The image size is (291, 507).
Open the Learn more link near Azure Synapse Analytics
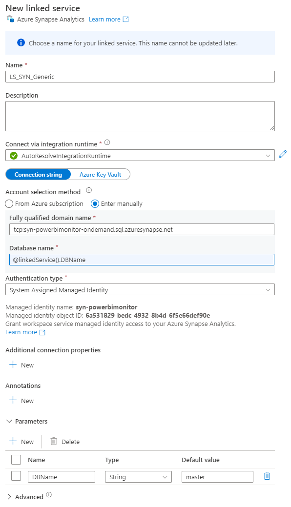[105, 19]
